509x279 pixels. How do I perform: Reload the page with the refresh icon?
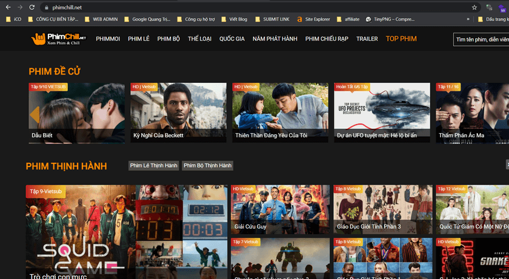pos(32,7)
